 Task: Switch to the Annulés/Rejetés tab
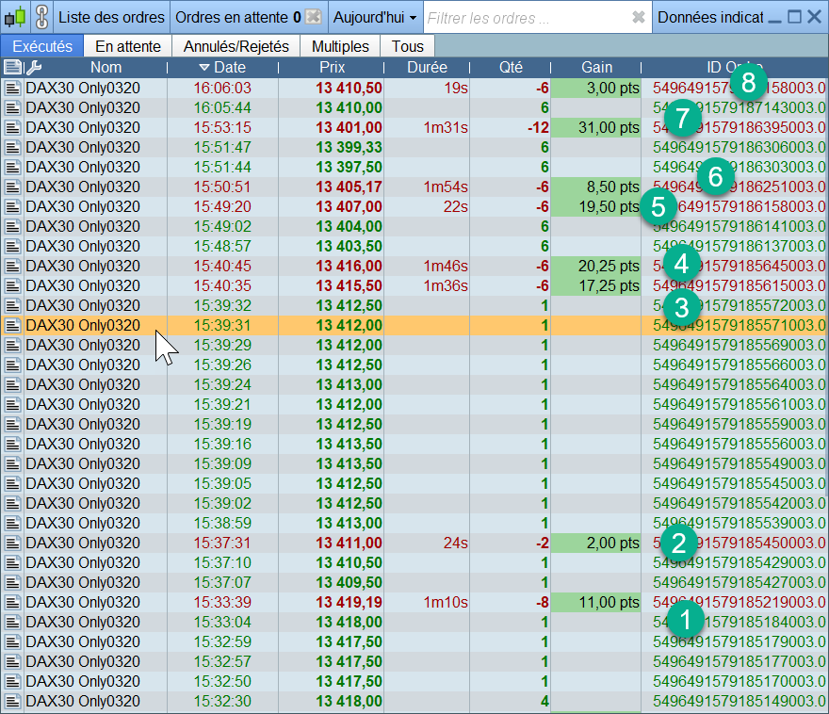[x=236, y=46]
